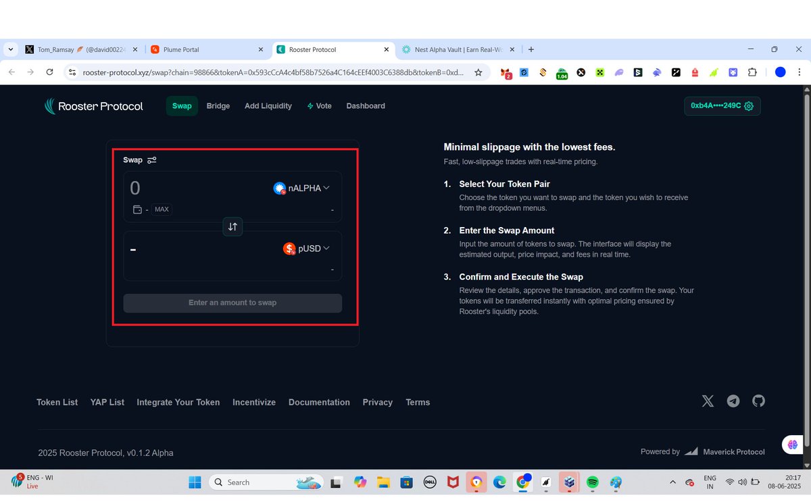Expand the Chrome browser tabs dropdown arrow
Screen dimensions: 811x504
coord(10,49)
